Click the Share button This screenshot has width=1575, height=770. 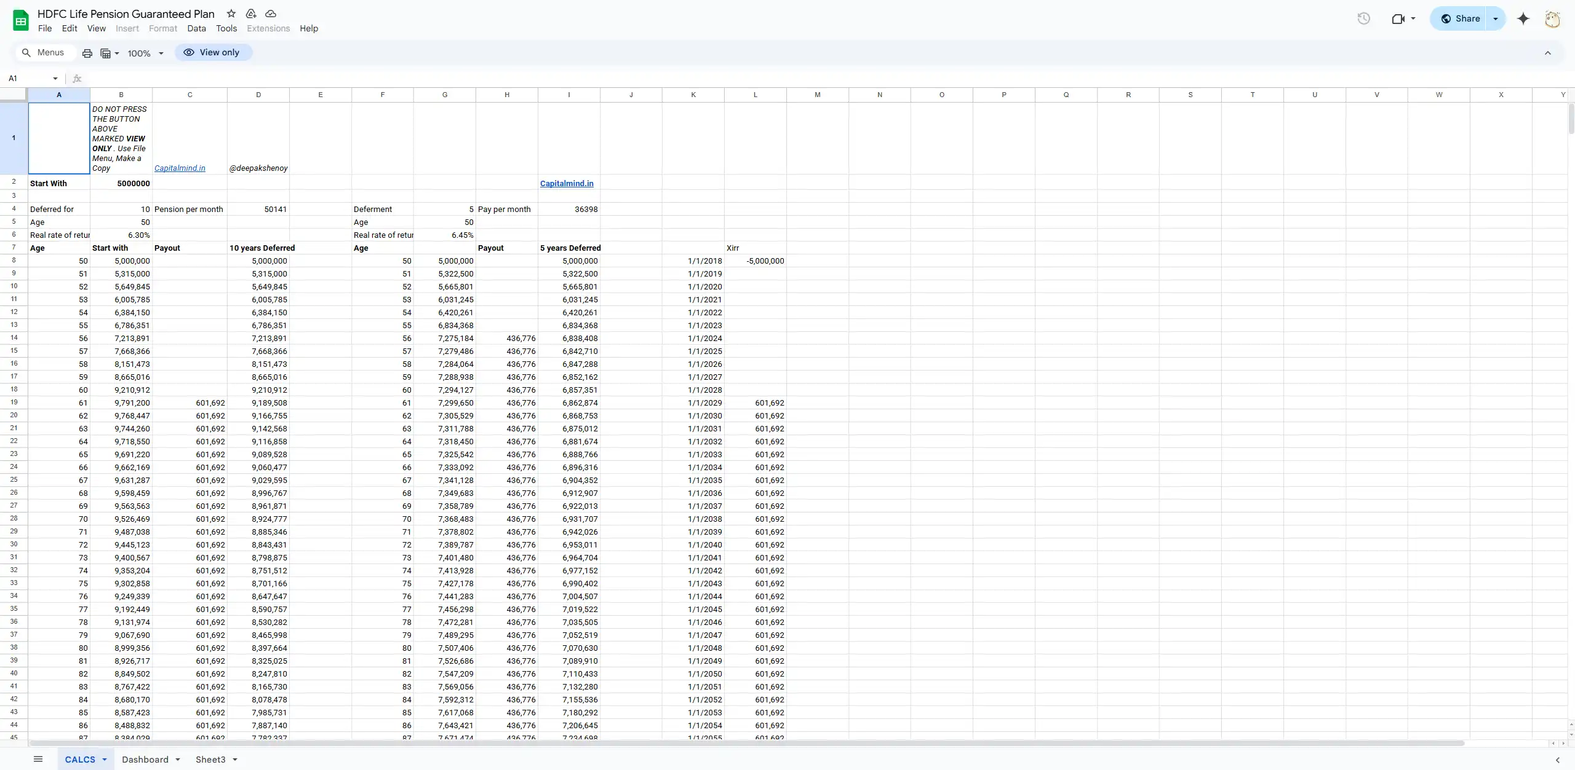click(1459, 18)
